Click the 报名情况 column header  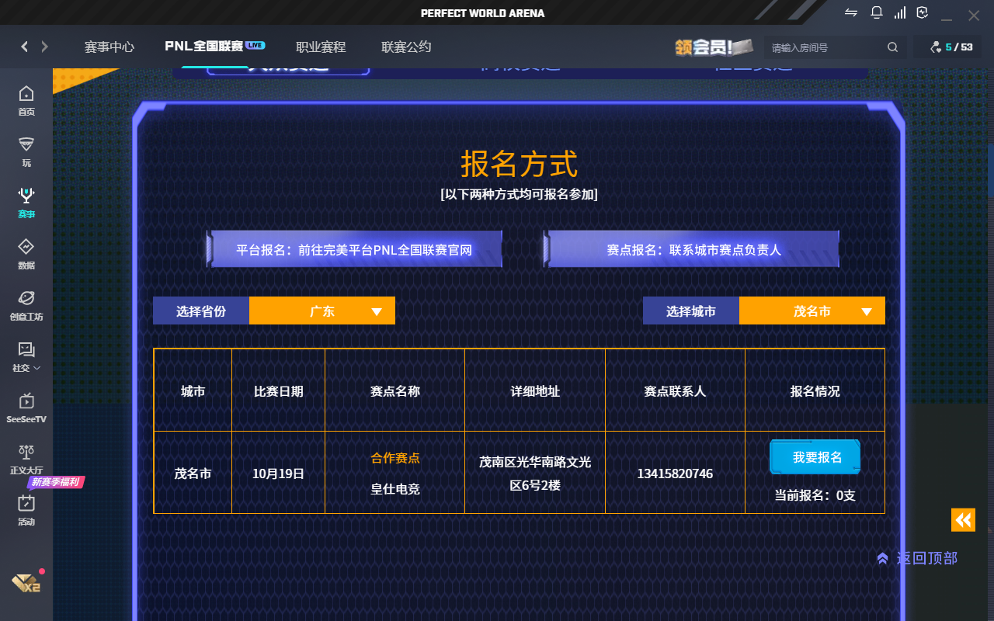click(x=815, y=390)
